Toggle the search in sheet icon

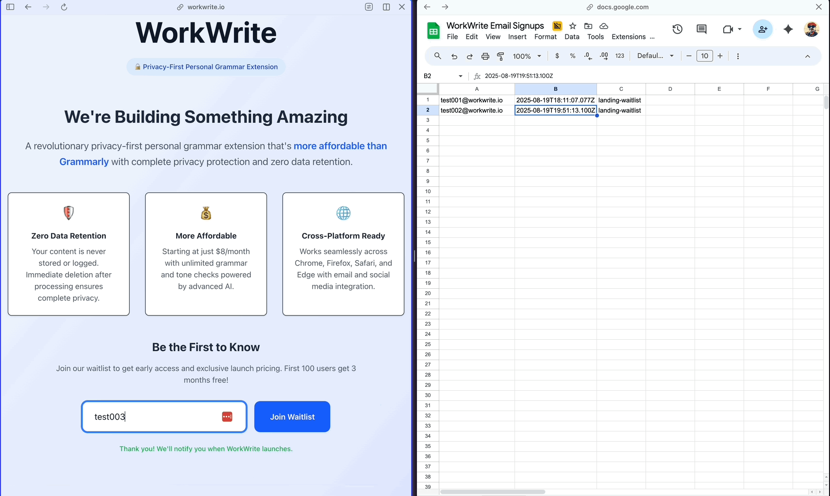(x=437, y=56)
